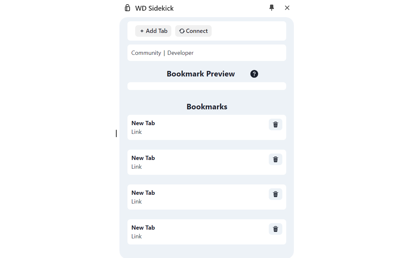This screenshot has width=413, height=258.
Task: Delete the third New Tab bookmark
Action: tap(276, 194)
